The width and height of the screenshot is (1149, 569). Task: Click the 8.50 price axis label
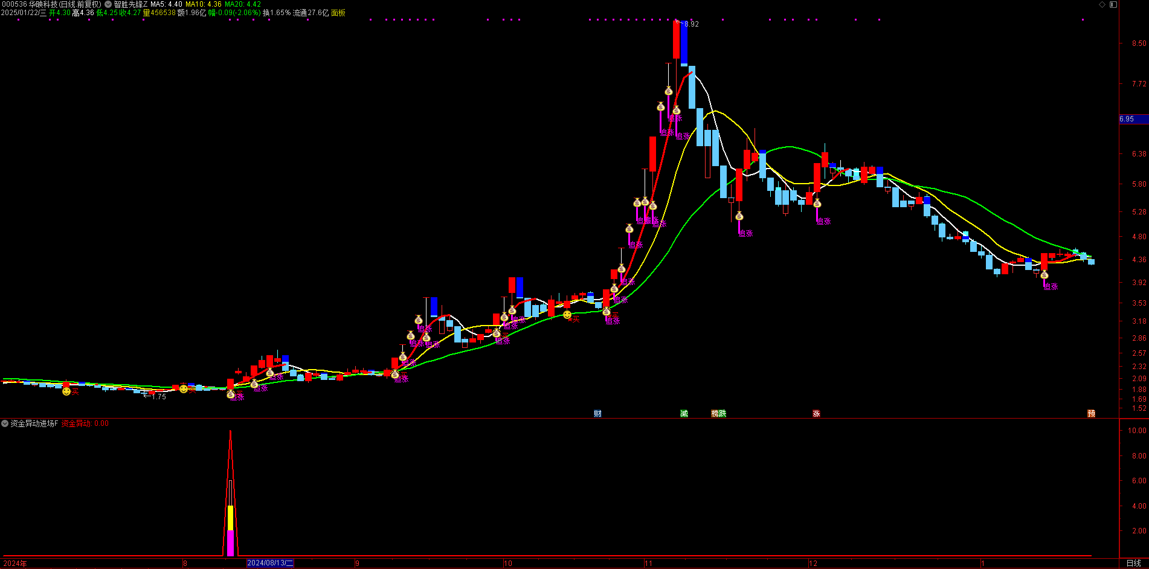click(x=1139, y=43)
